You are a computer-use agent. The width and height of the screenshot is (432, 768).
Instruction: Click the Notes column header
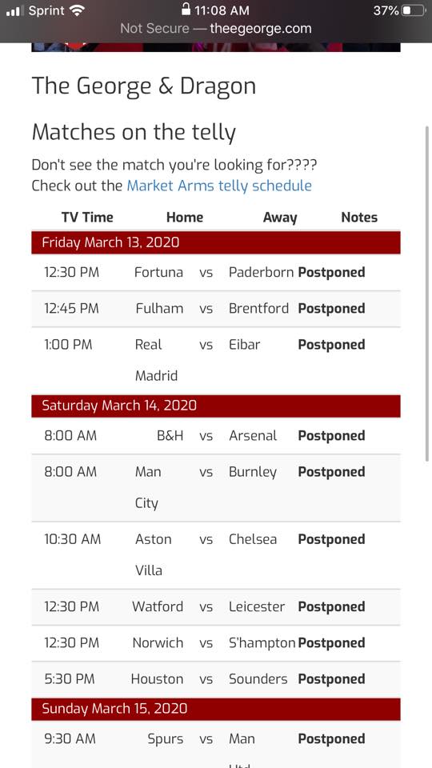click(359, 218)
